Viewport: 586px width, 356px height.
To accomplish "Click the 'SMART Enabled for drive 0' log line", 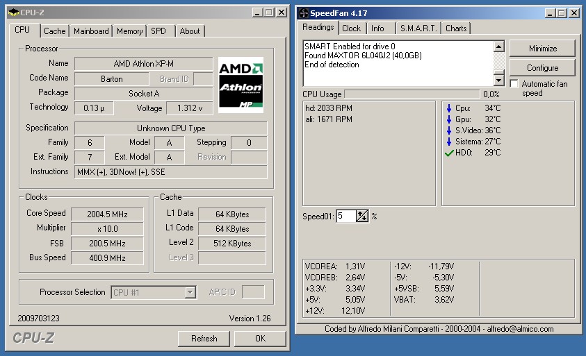I will coord(350,46).
